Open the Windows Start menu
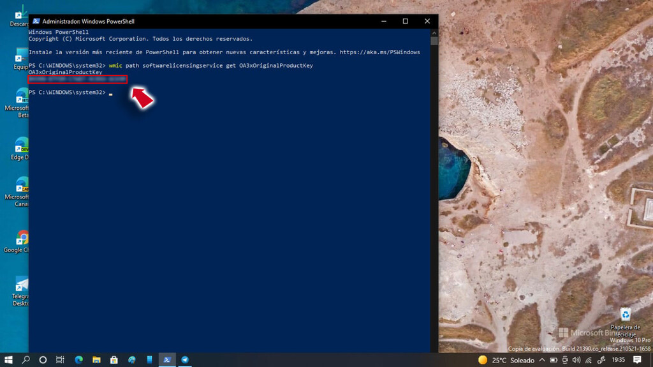This screenshot has width=653, height=367. coord(9,359)
